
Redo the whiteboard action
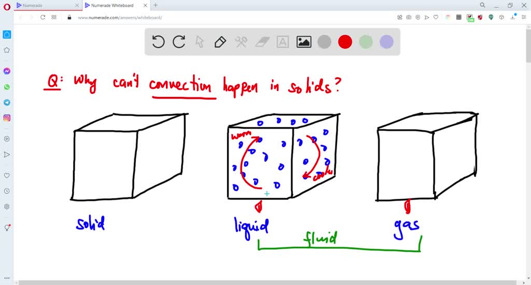[x=179, y=42]
